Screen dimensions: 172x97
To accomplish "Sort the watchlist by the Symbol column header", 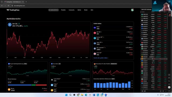I will pyautogui.click(x=143, y=12).
